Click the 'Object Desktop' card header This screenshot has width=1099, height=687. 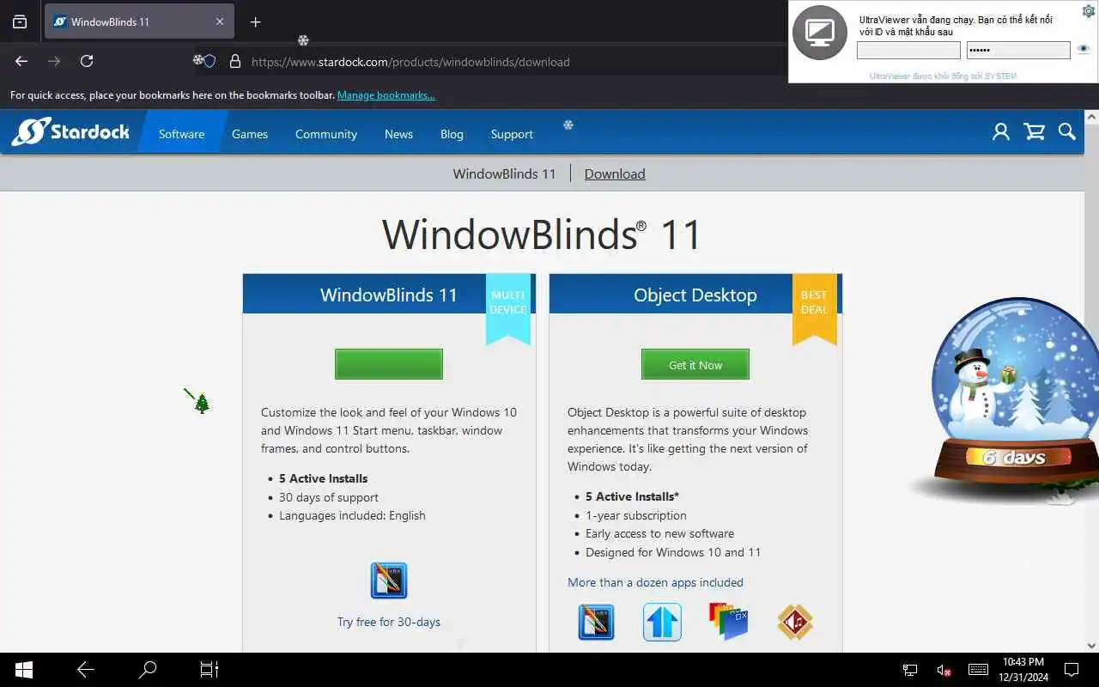(x=695, y=295)
